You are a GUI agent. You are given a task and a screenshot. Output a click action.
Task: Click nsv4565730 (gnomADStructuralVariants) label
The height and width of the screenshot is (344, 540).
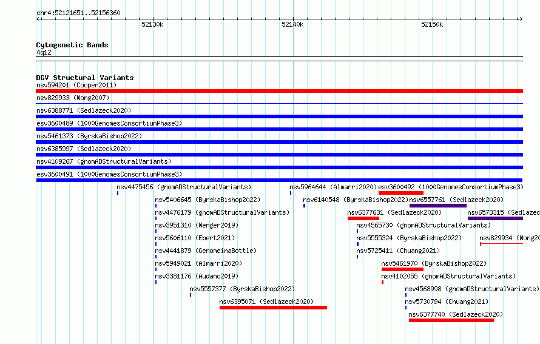[424, 225]
